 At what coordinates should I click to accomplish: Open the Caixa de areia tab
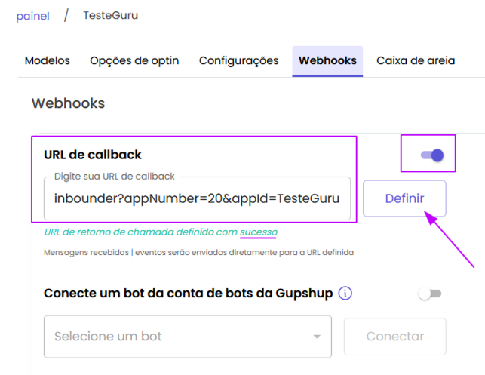[416, 60]
